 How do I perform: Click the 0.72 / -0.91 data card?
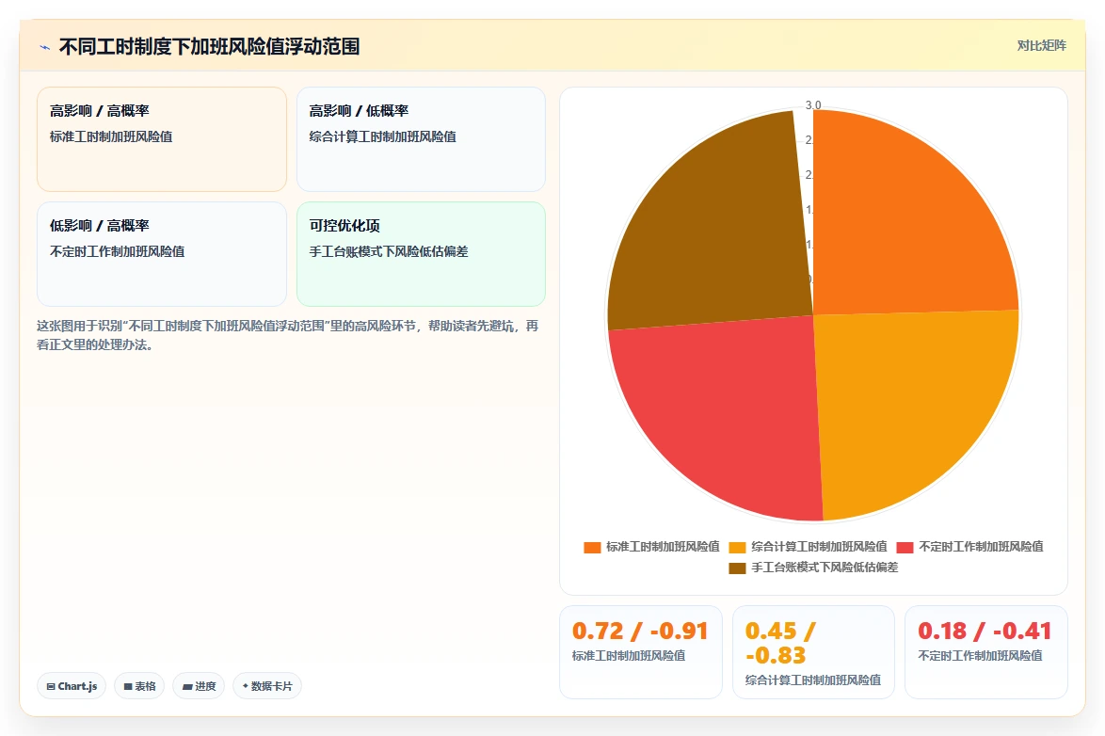(641, 652)
